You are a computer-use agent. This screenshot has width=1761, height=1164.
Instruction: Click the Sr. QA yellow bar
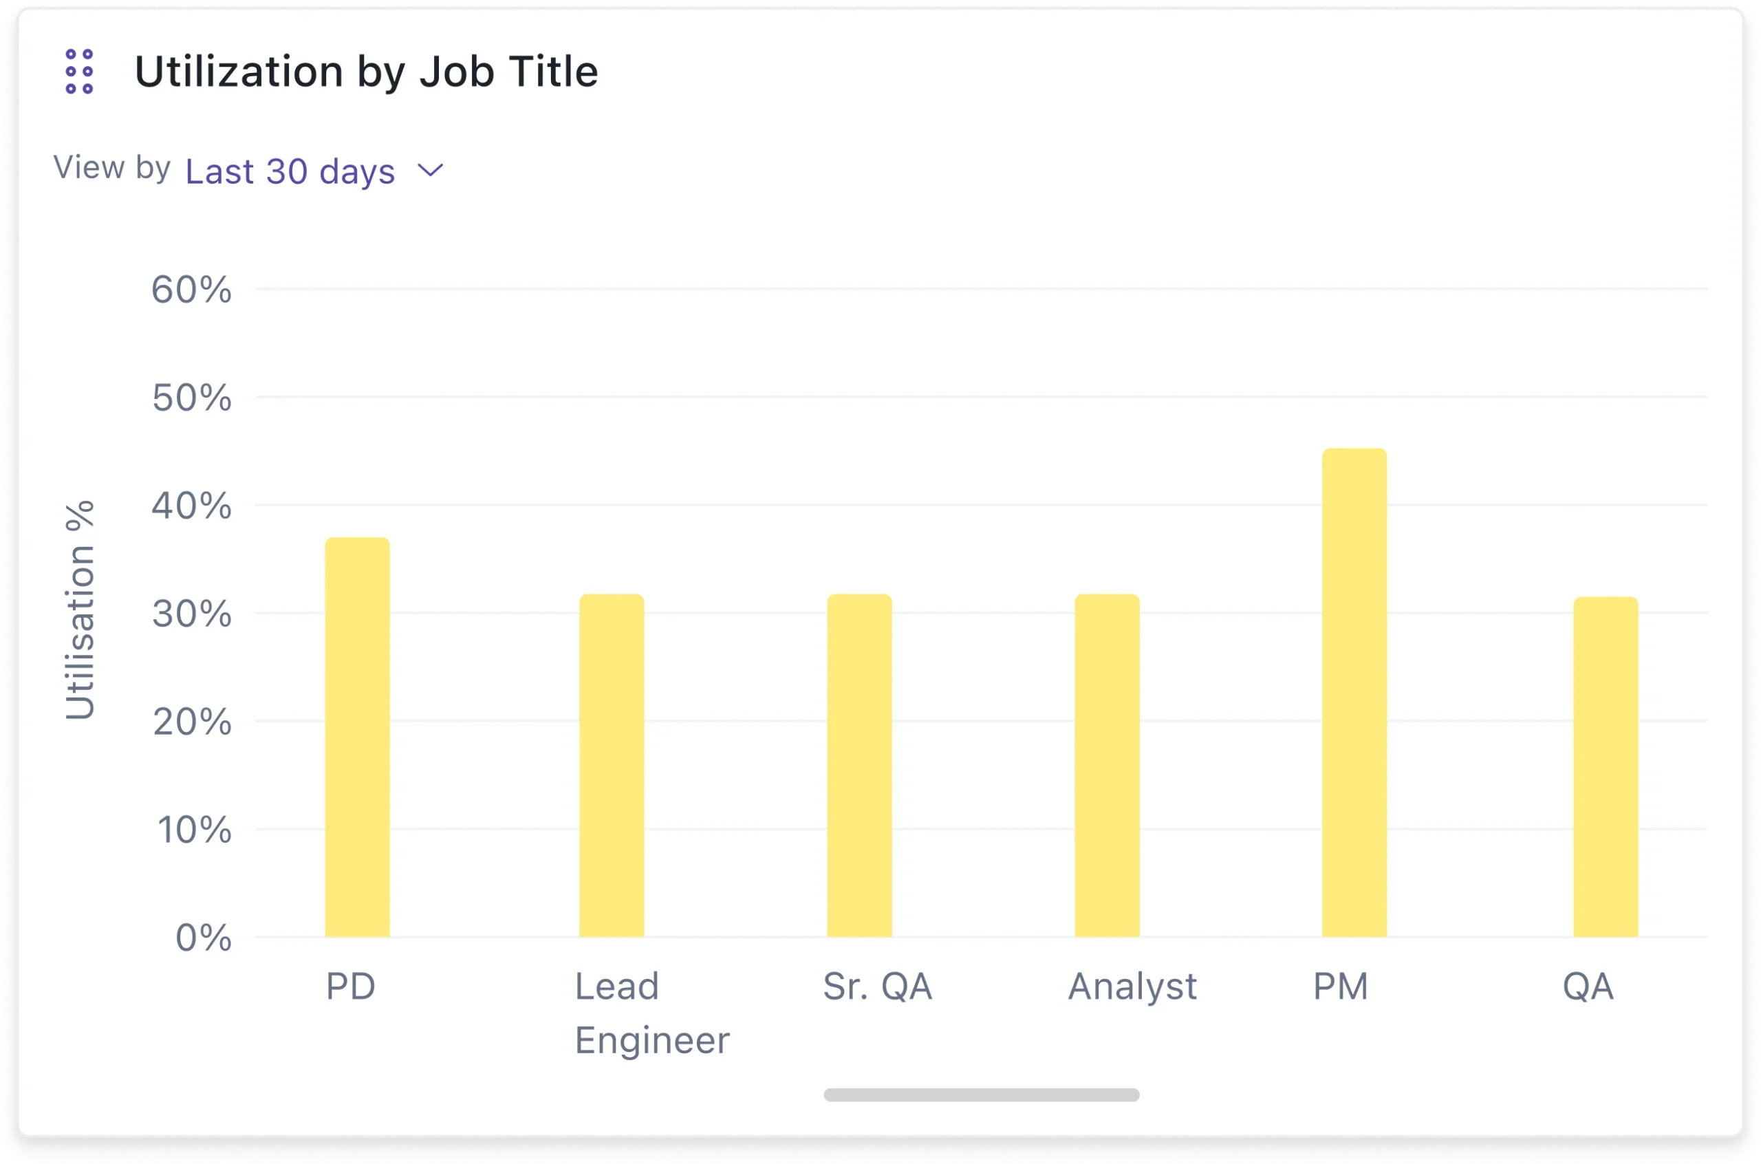tap(859, 766)
